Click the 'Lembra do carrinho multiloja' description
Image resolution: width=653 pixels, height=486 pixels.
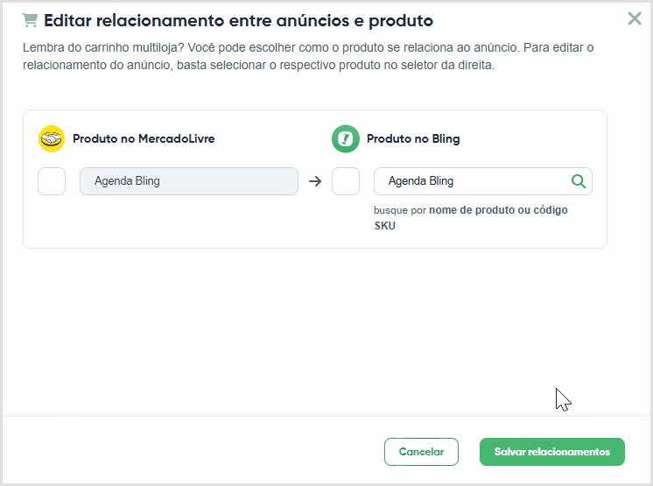(x=308, y=56)
